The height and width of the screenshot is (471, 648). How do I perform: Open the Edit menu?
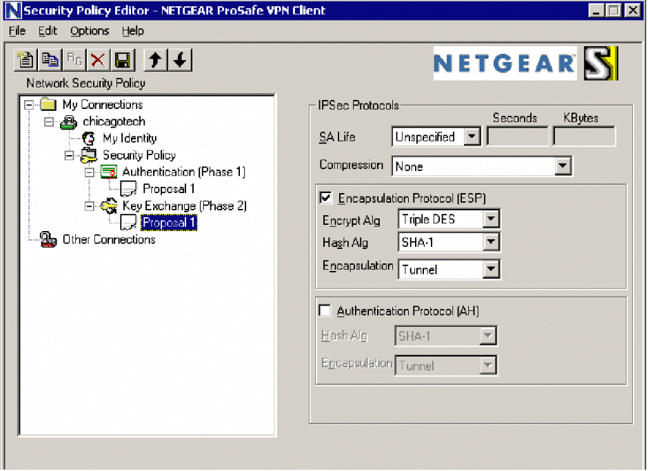click(48, 31)
